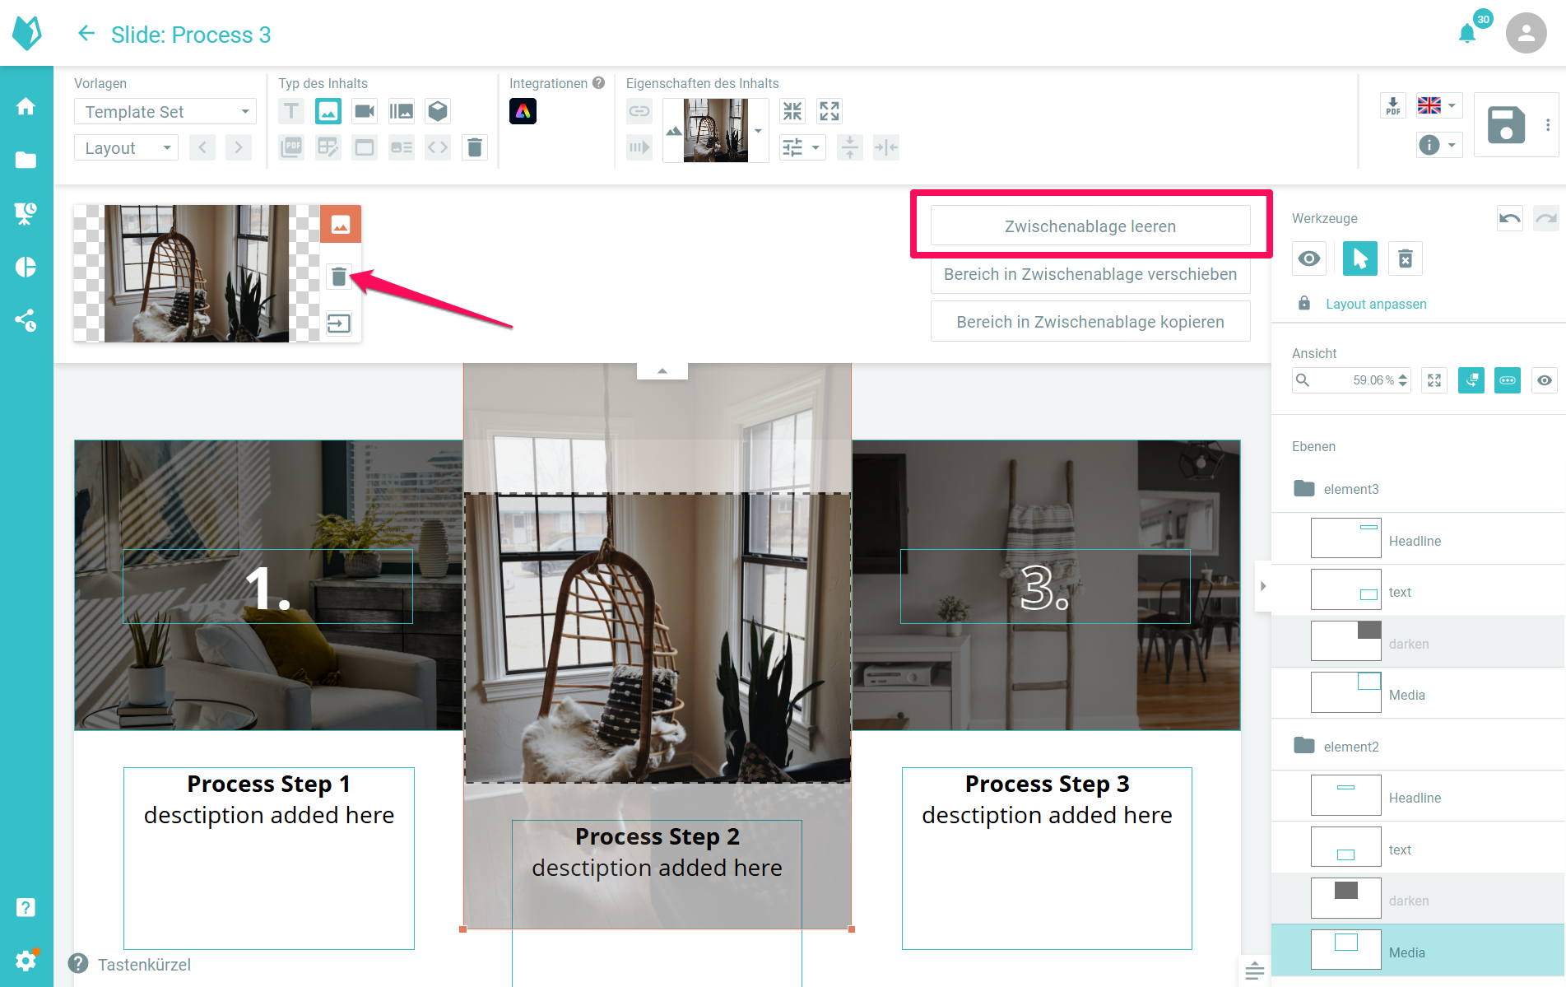
Task: Click the save disk icon
Action: click(1506, 125)
